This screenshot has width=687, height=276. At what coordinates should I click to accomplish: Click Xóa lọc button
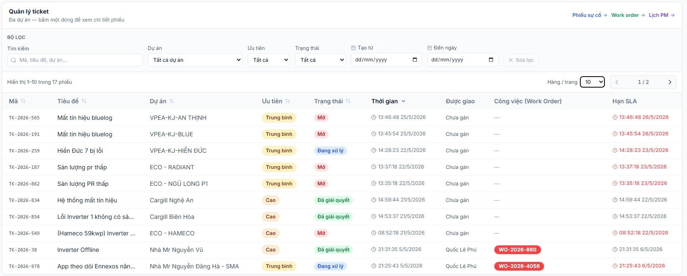(521, 60)
